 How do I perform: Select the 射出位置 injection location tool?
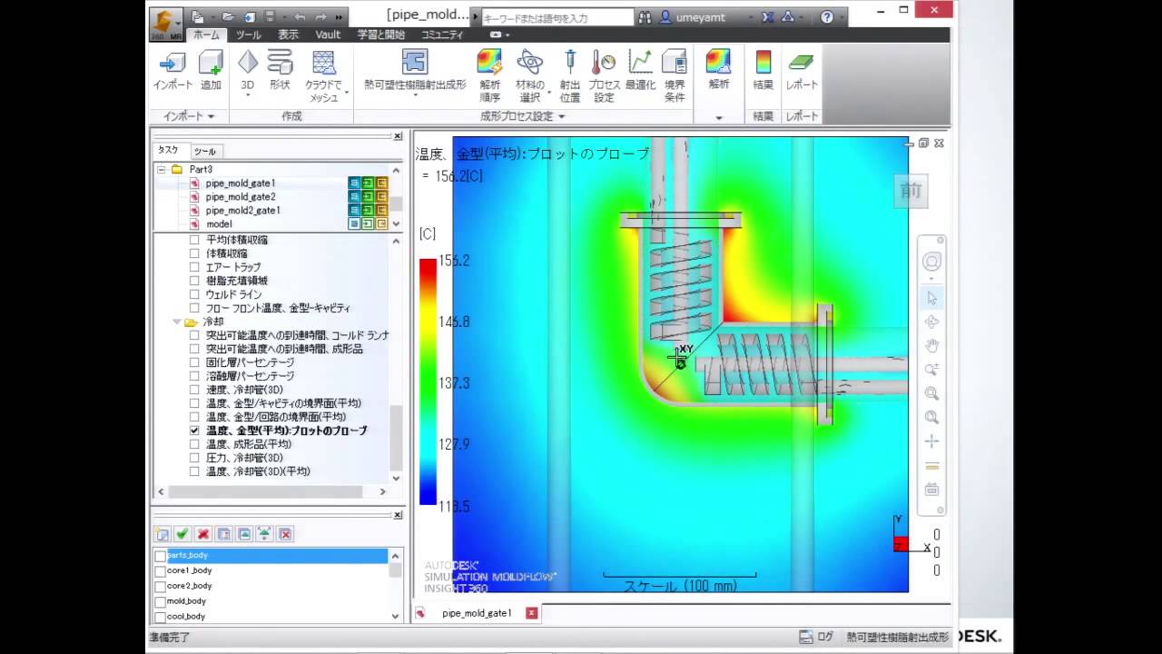[x=570, y=74]
